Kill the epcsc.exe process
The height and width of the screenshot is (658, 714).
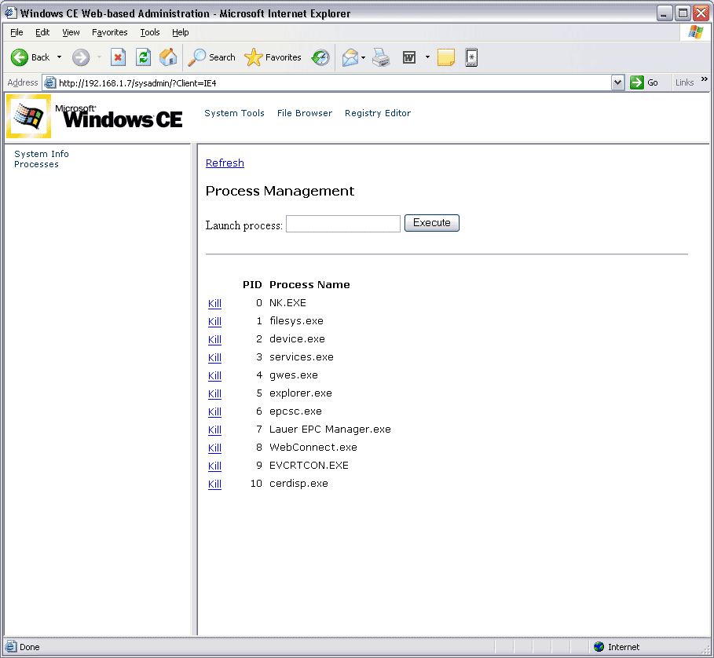(x=214, y=412)
